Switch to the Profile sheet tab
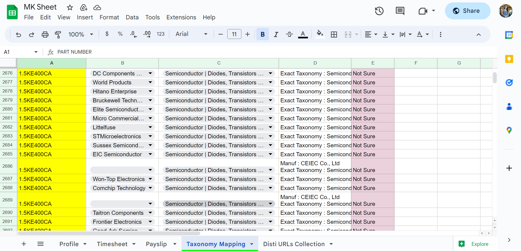Image resolution: width=521 pixels, height=251 pixels. [69, 244]
